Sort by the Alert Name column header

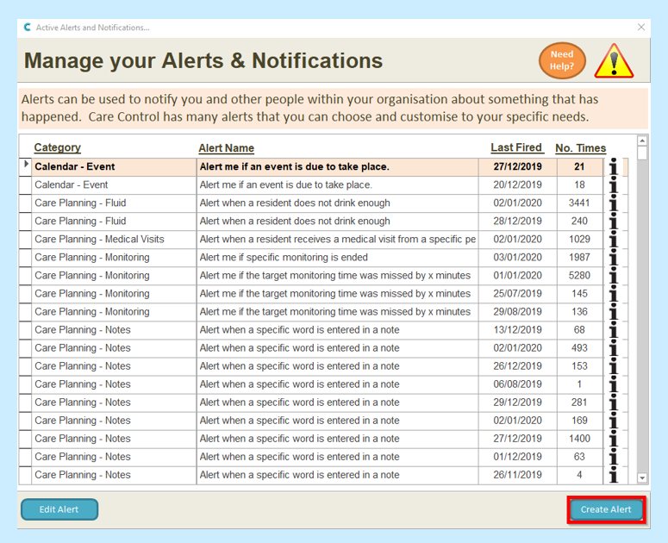[226, 147]
